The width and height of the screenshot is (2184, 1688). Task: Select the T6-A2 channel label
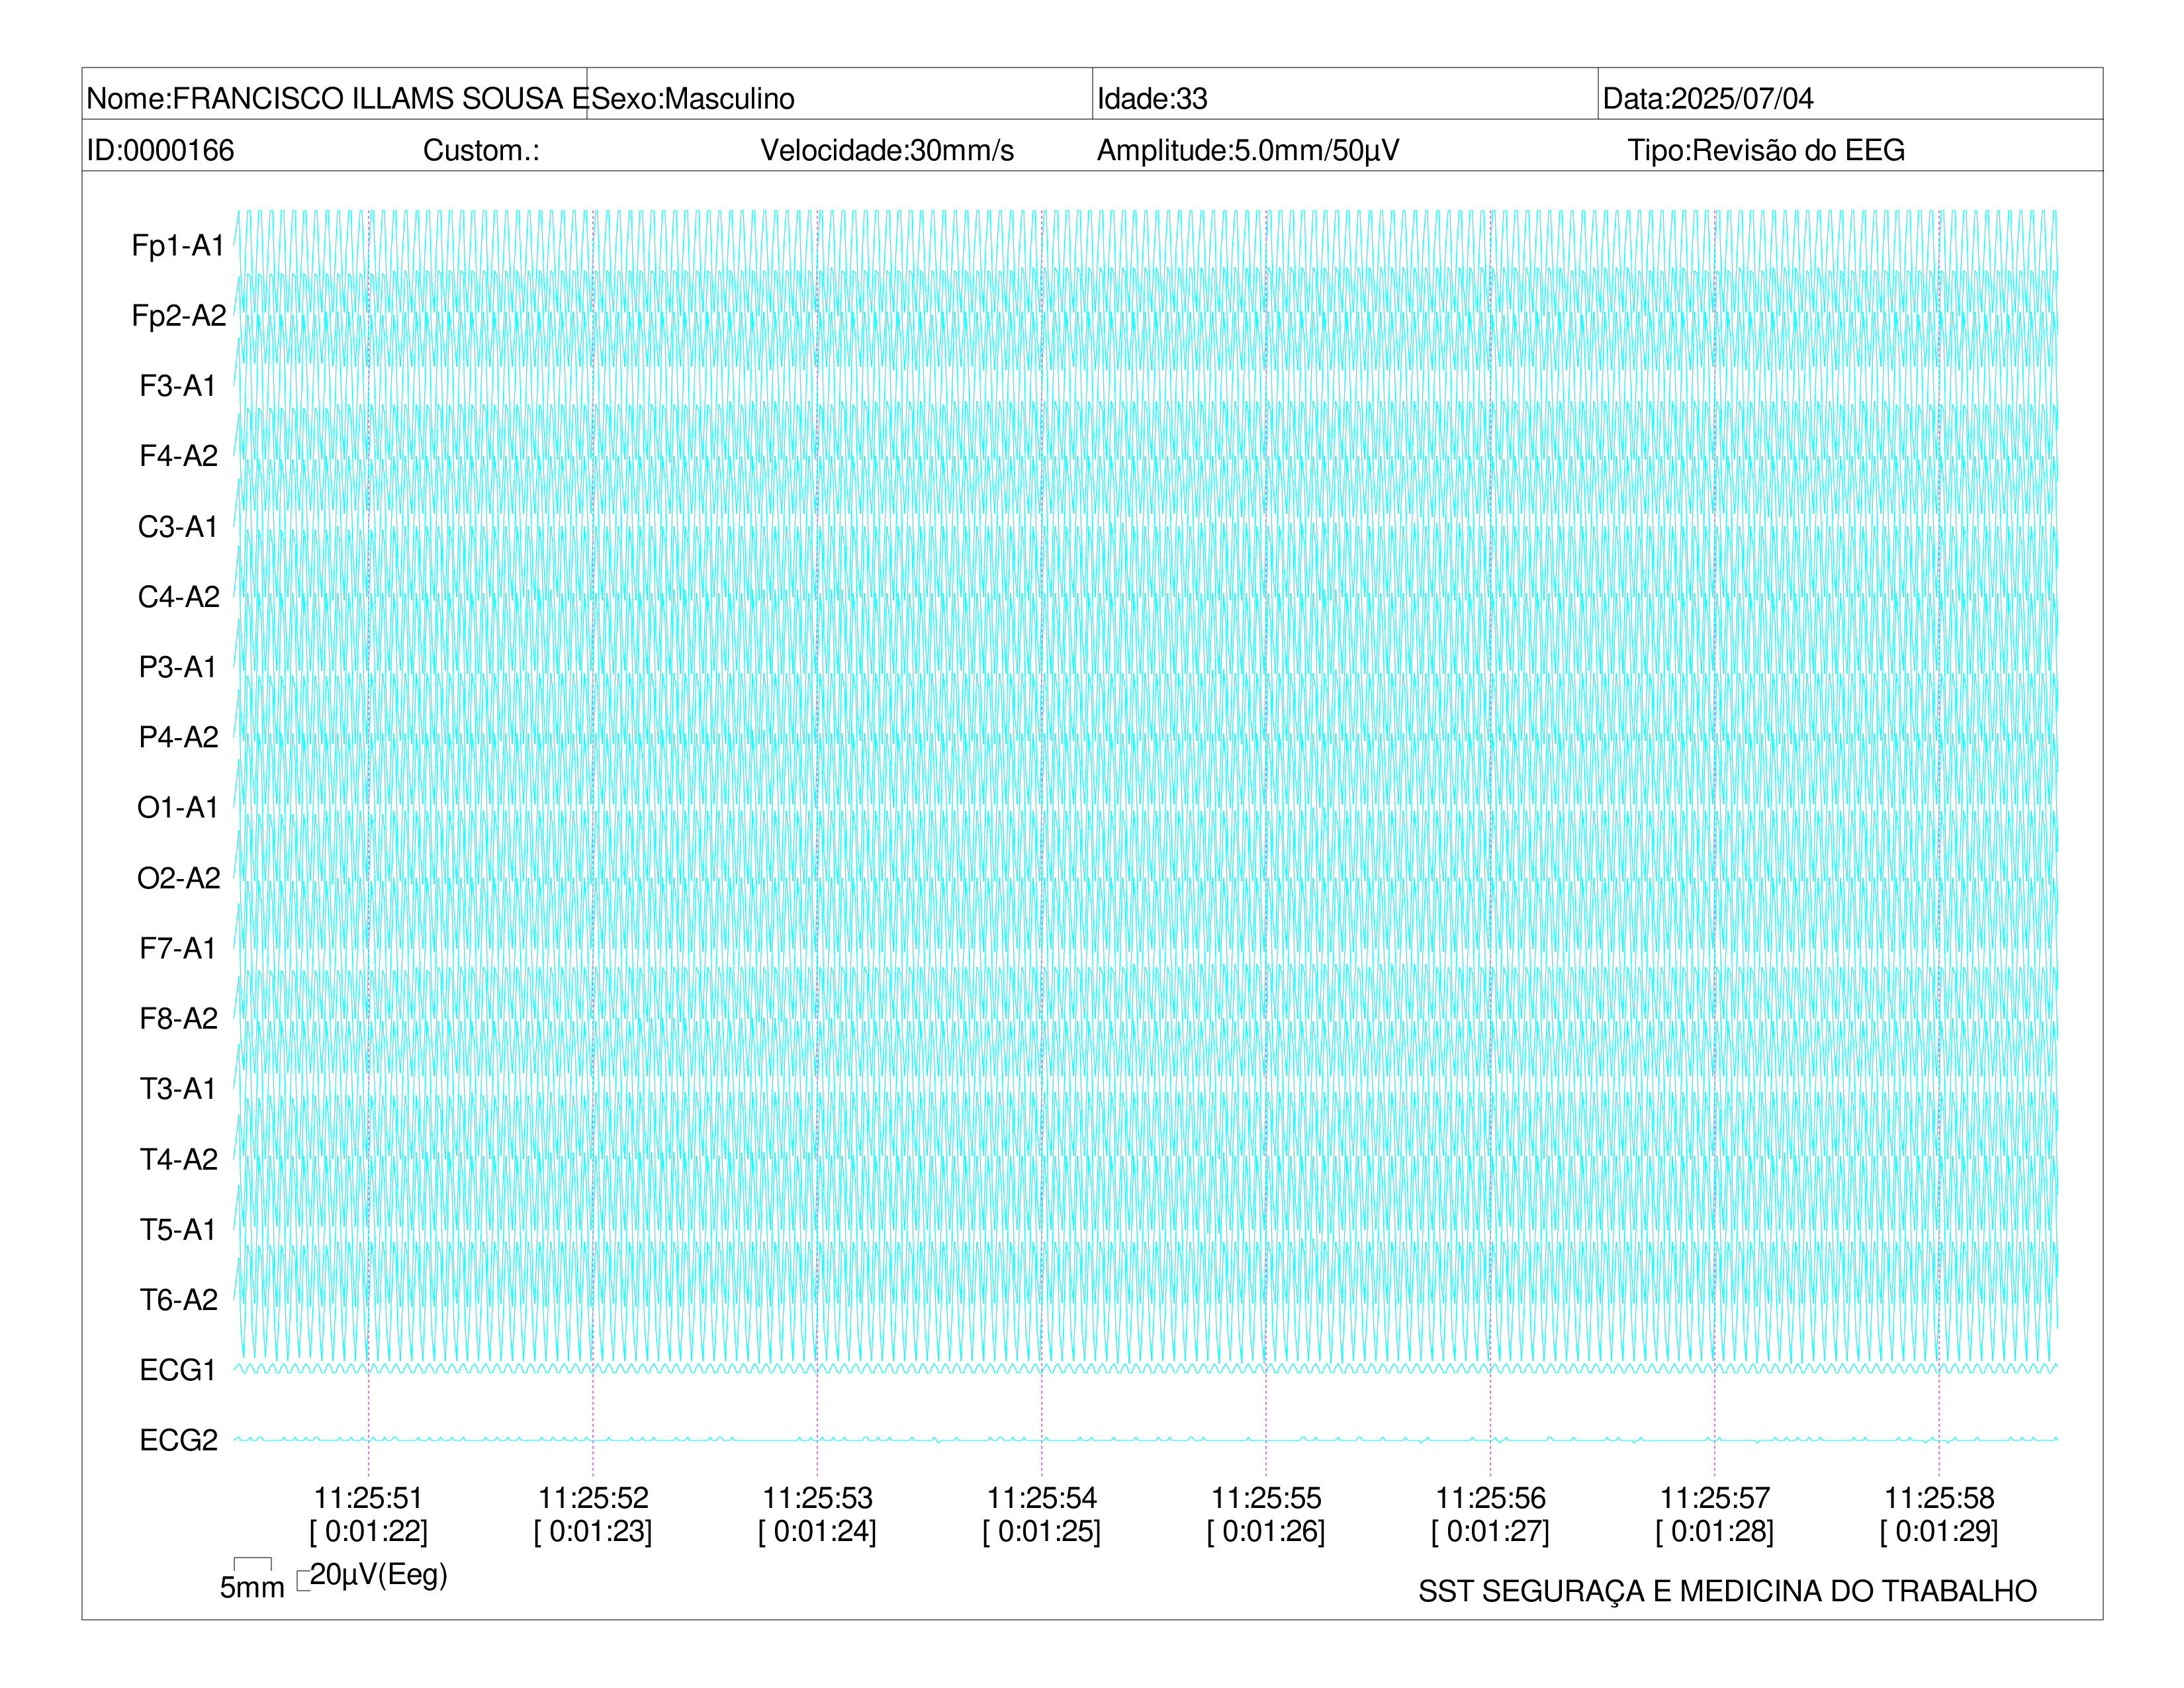point(179,1300)
